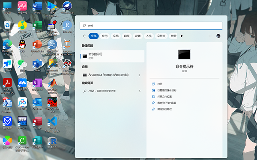257x160 pixels.
Task: Open the Publisher desktop shortcut
Action: 37,142
